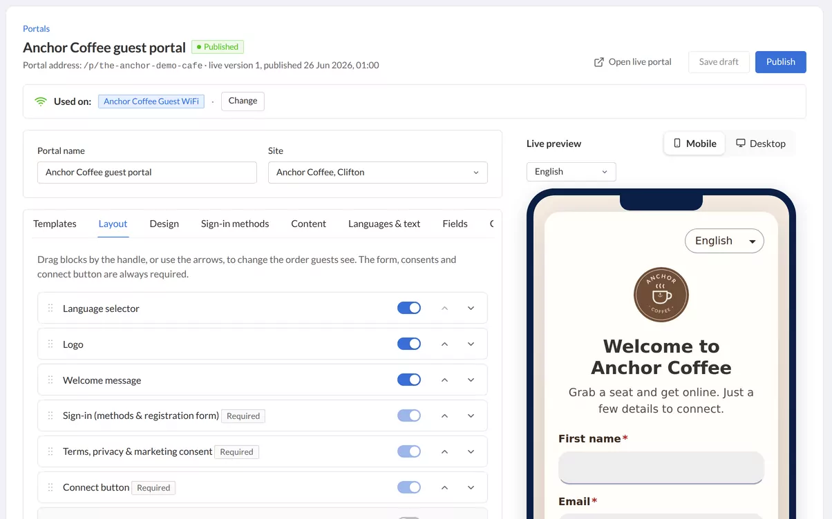
Task: Open the Sign-in methods tab
Action: pos(235,224)
